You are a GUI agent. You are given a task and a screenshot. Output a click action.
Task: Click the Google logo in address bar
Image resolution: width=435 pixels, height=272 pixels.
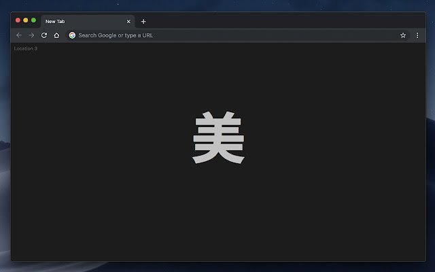[x=72, y=35]
